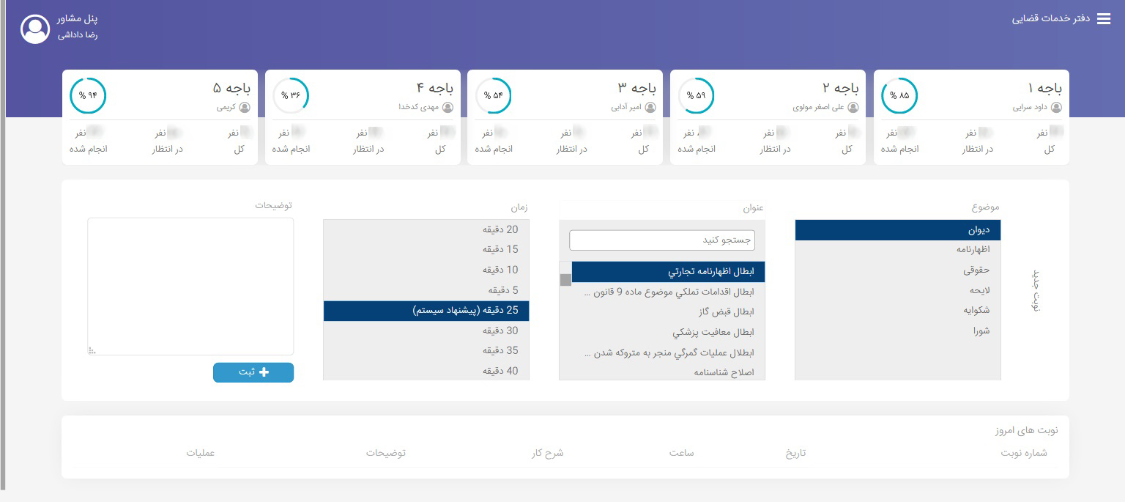Select title ابطلال عملیات گمرگي

tap(668, 353)
